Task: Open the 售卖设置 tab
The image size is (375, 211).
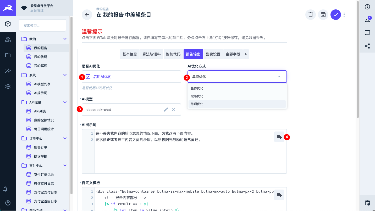Action: [x=213, y=54]
